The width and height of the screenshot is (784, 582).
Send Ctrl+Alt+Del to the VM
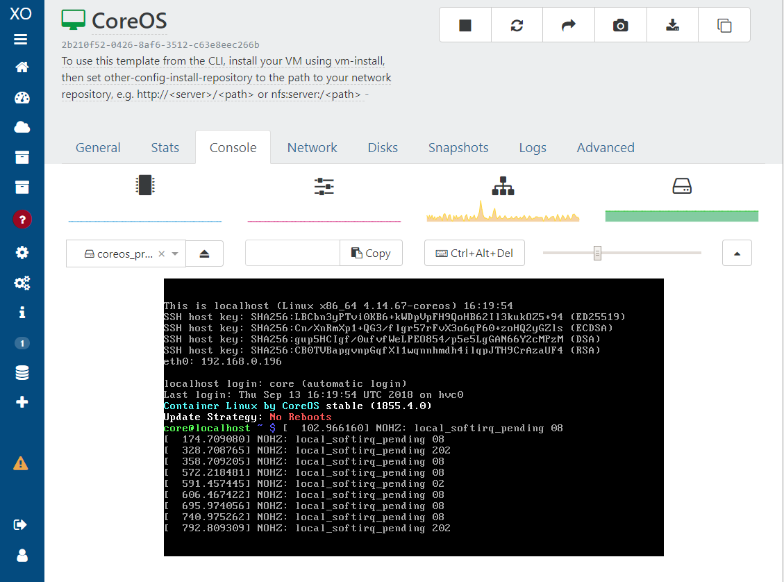pos(474,253)
